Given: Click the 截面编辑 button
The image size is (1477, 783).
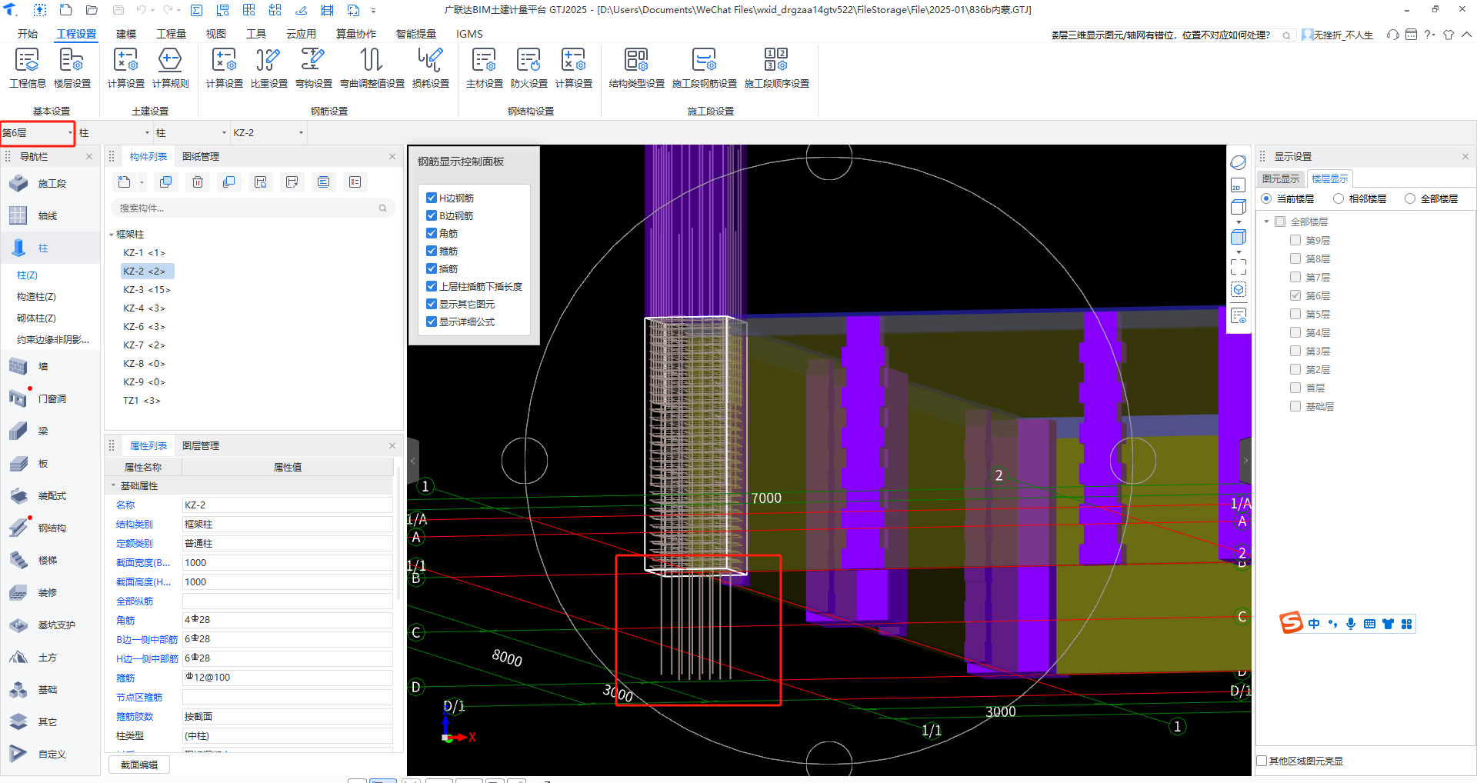Looking at the screenshot, I should [139, 765].
